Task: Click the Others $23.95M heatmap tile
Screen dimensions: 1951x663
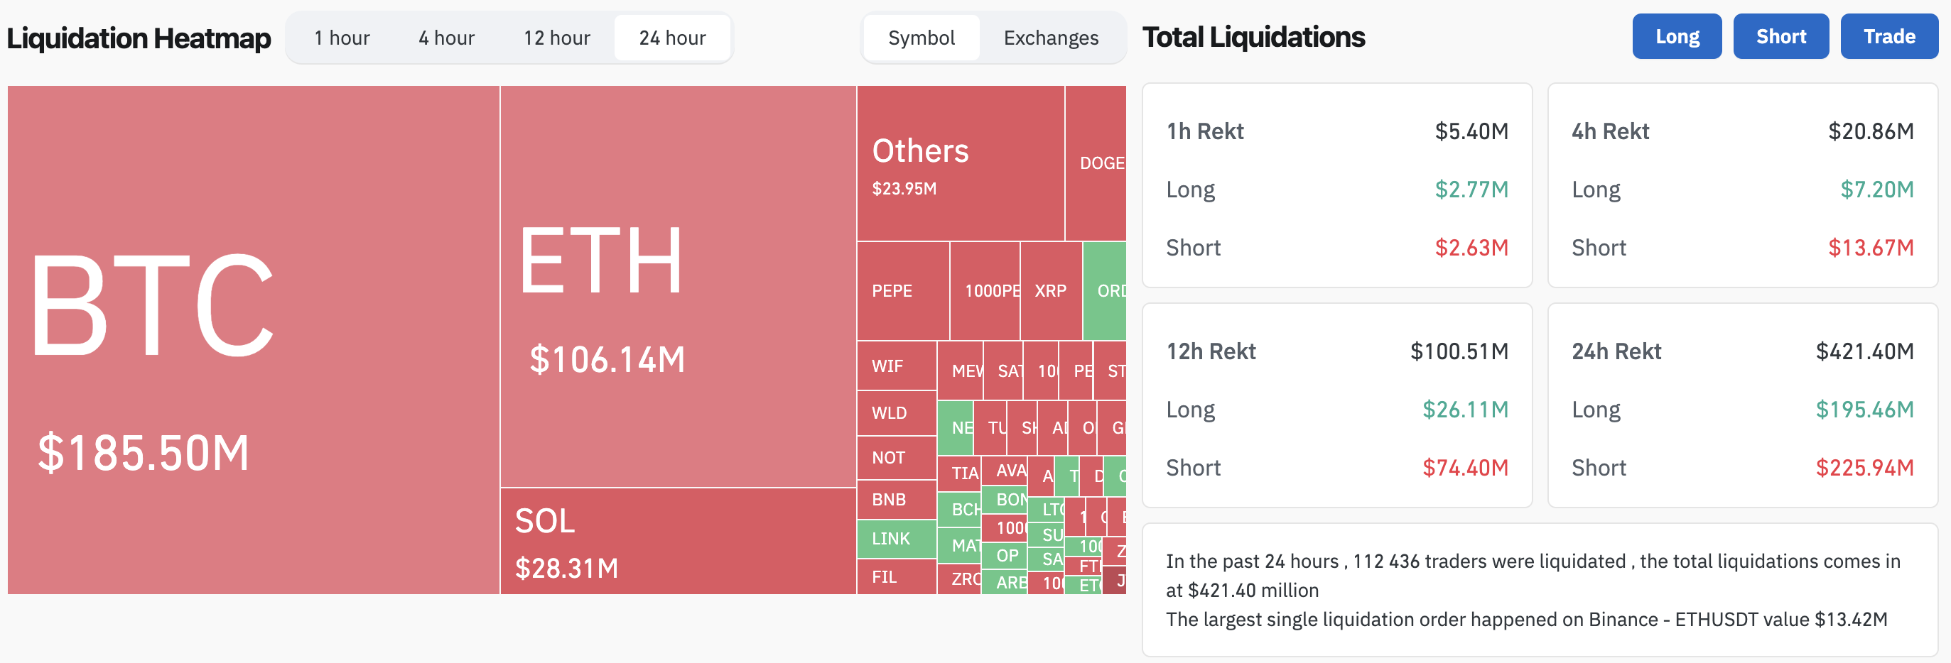Action: click(961, 163)
